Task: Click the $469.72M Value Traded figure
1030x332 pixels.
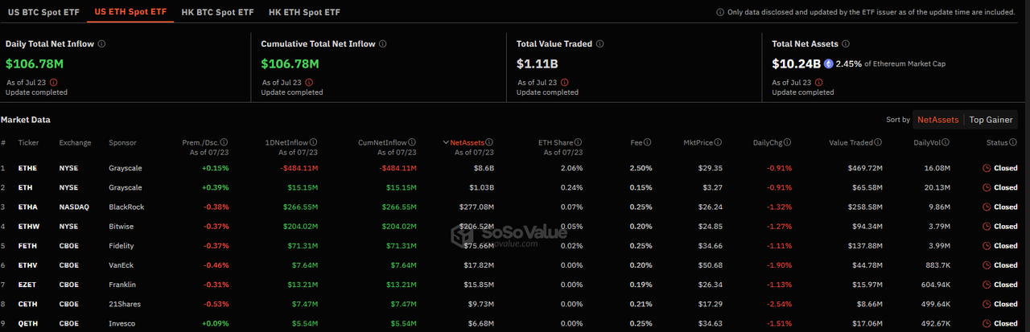Action: 863,168
